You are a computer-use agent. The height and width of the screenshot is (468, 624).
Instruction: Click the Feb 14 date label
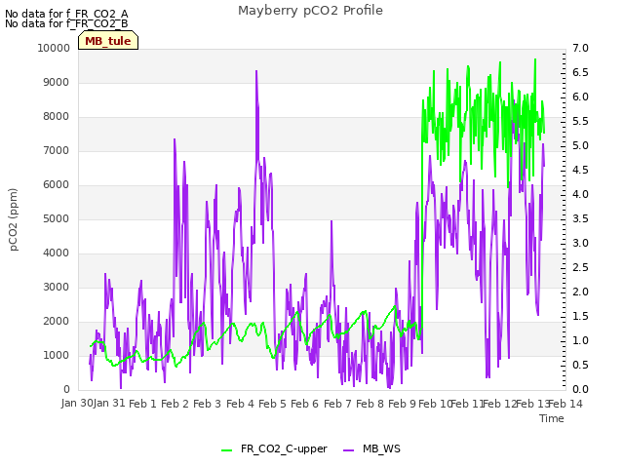(x=565, y=404)
